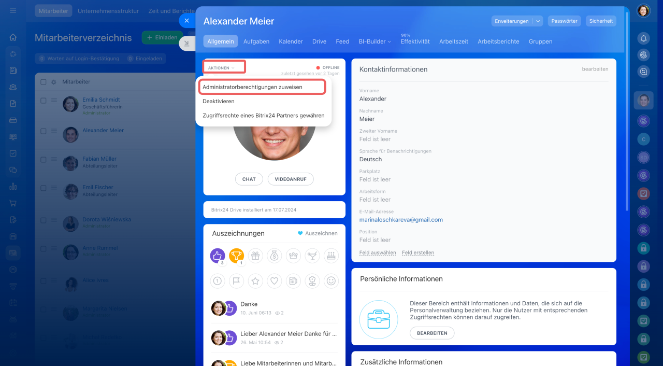This screenshot has height=366, width=663.
Task: Open the employee list settings gear icon
Action: click(x=53, y=82)
